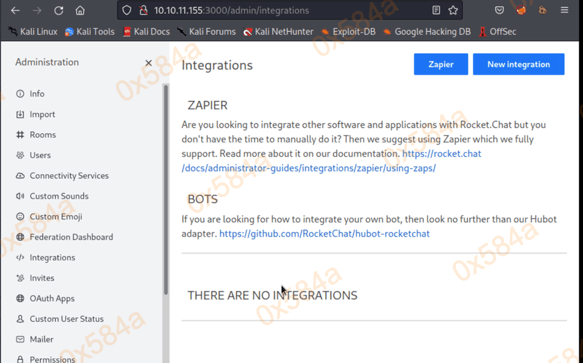Viewport: 583px width, 363px height.
Task: Open Invites in administration menu
Action: tap(42, 278)
